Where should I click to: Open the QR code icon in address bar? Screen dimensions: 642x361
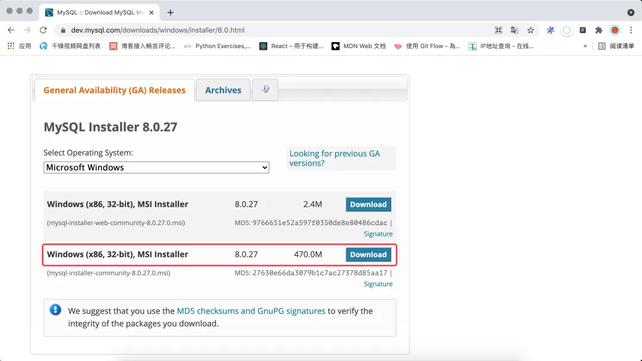click(x=498, y=30)
